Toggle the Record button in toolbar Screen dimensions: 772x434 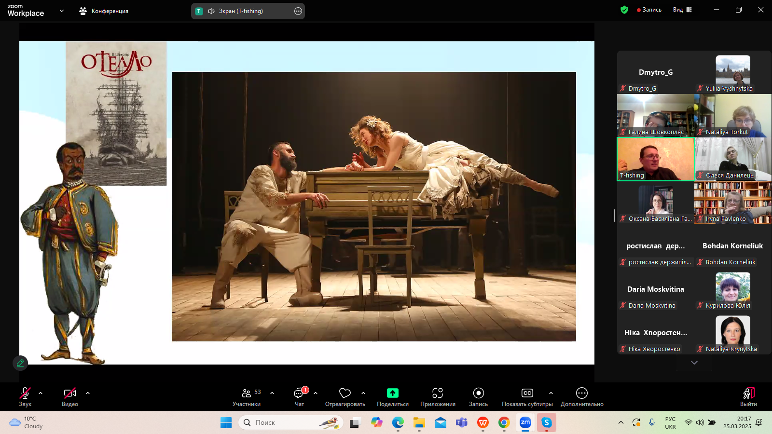click(478, 396)
